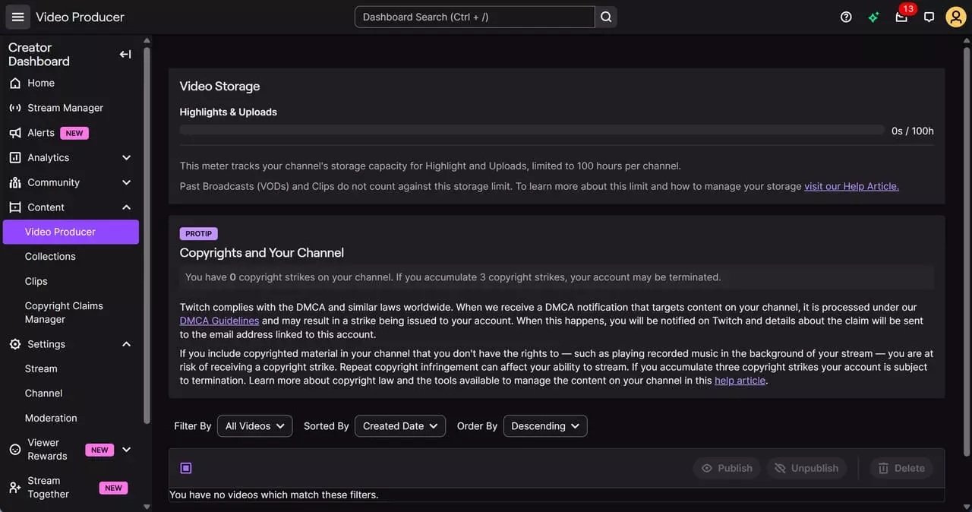Open the Sorted By Created Date dropdown
Image resolution: width=972 pixels, height=512 pixels.
pos(400,426)
